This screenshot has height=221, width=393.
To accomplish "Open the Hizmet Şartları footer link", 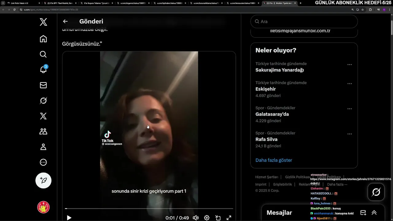I will [x=267, y=177].
